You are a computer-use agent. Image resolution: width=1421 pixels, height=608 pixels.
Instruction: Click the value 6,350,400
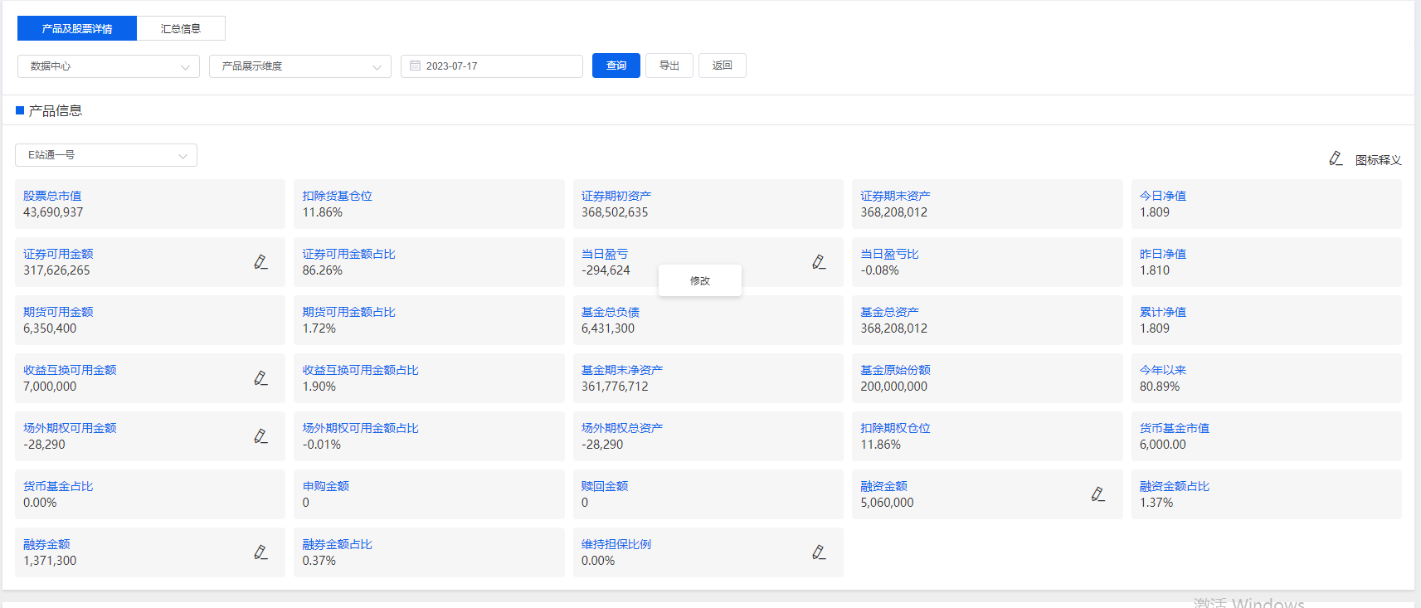coord(50,328)
